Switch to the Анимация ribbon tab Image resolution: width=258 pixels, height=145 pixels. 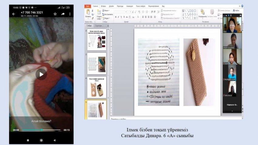[x=130, y=6]
